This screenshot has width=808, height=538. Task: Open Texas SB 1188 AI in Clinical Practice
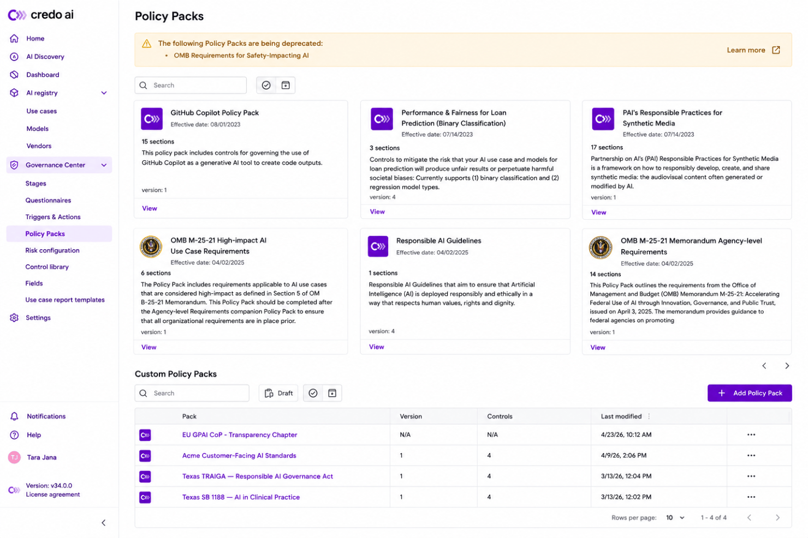(x=241, y=497)
